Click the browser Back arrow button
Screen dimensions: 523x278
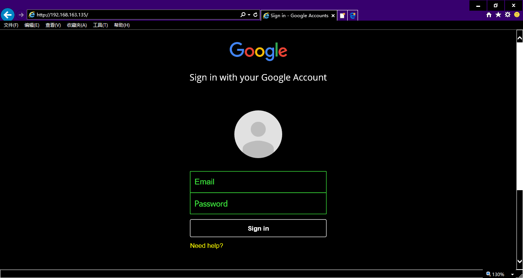[8, 15]
